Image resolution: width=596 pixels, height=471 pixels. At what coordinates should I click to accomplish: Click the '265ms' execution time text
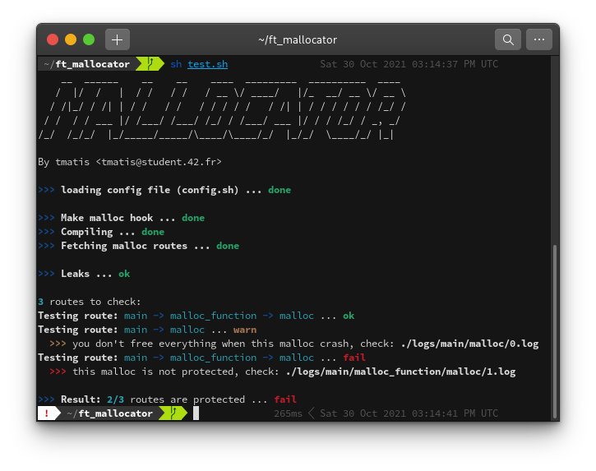pos(288,413)
